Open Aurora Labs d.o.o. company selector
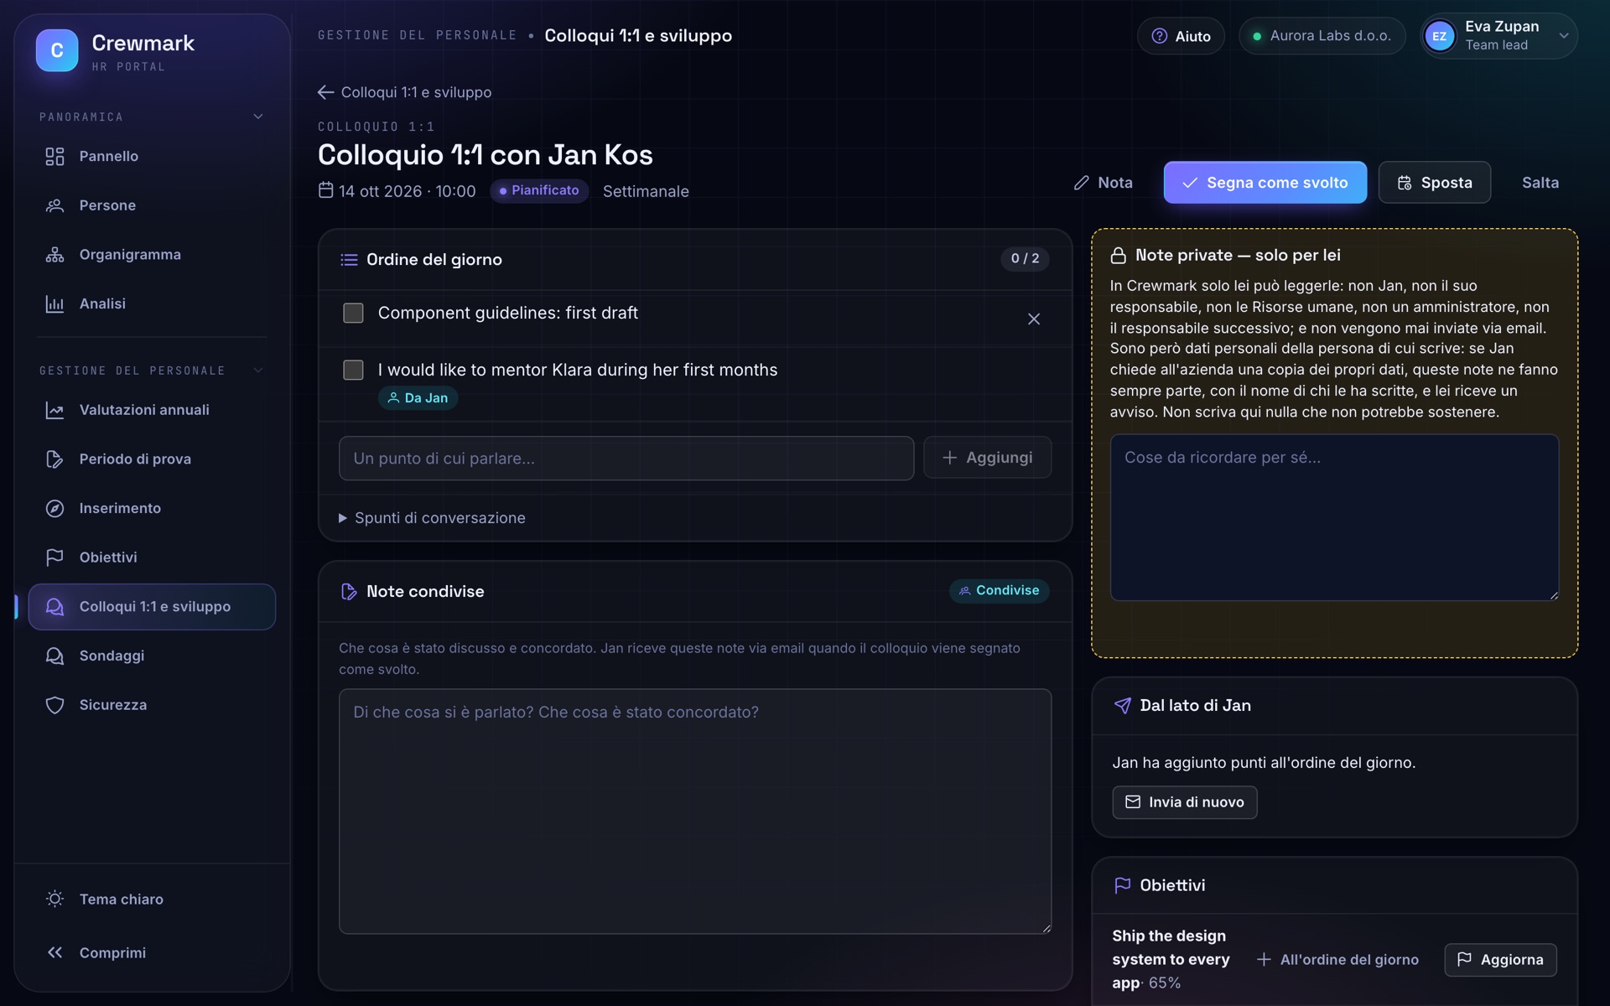 1322,36
